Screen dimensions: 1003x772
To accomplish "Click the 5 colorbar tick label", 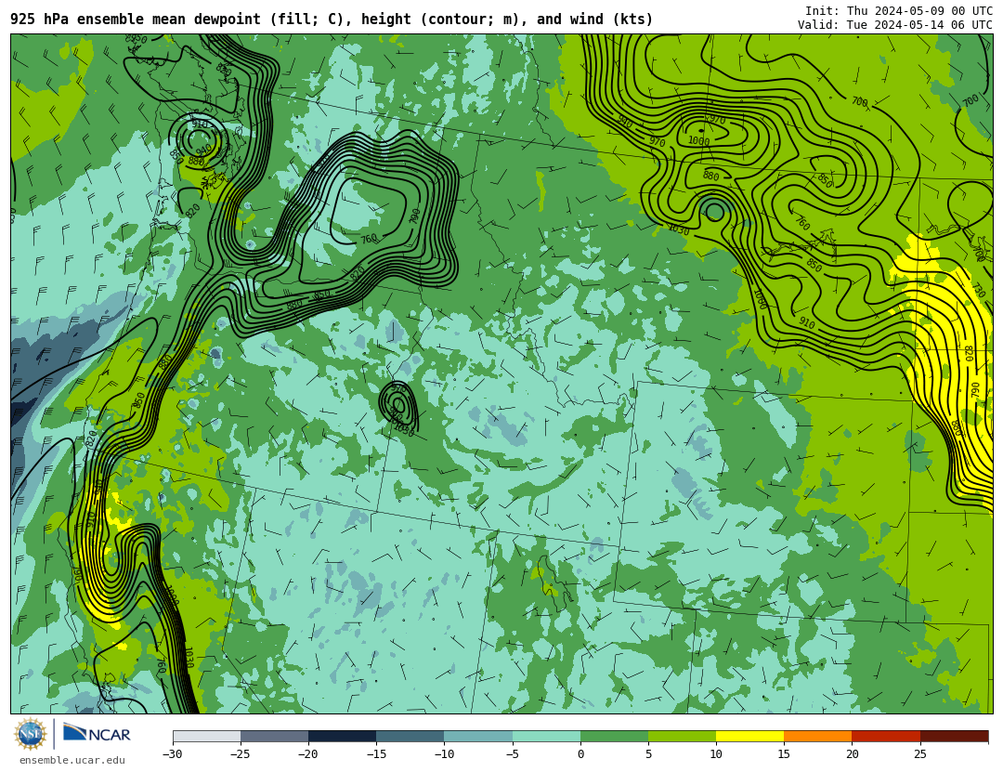I will (648, 754).
